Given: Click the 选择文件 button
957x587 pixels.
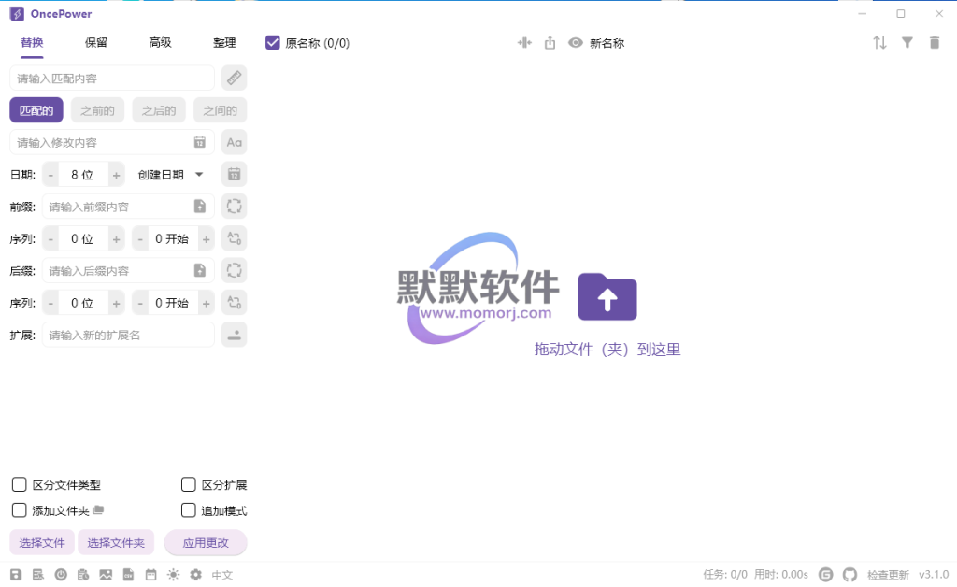Looking at the screenshot, I should (x=42, y=542).
